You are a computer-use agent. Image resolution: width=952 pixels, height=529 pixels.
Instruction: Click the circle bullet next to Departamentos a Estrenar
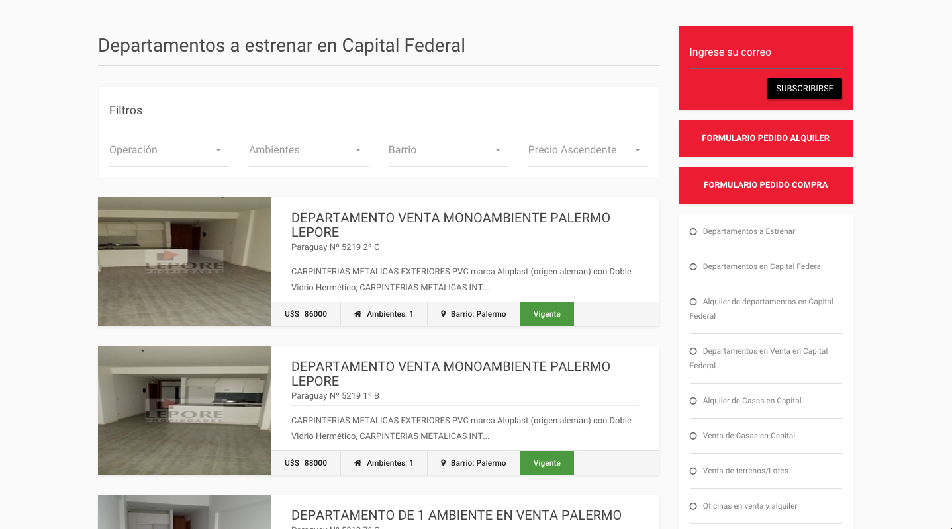(693, 231)
